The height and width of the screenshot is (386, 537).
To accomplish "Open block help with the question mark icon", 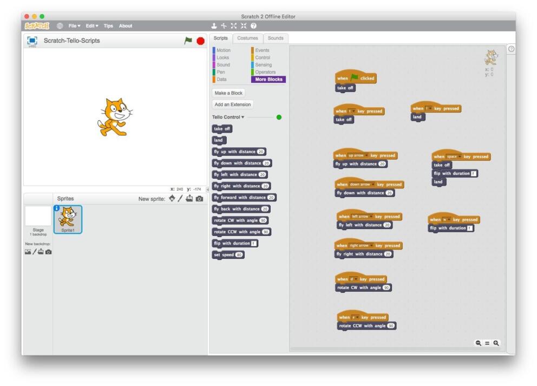I will point(252,25).
